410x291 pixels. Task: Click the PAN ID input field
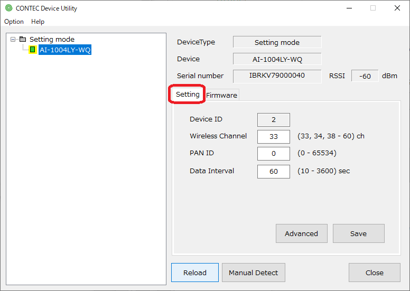(274, 154)
